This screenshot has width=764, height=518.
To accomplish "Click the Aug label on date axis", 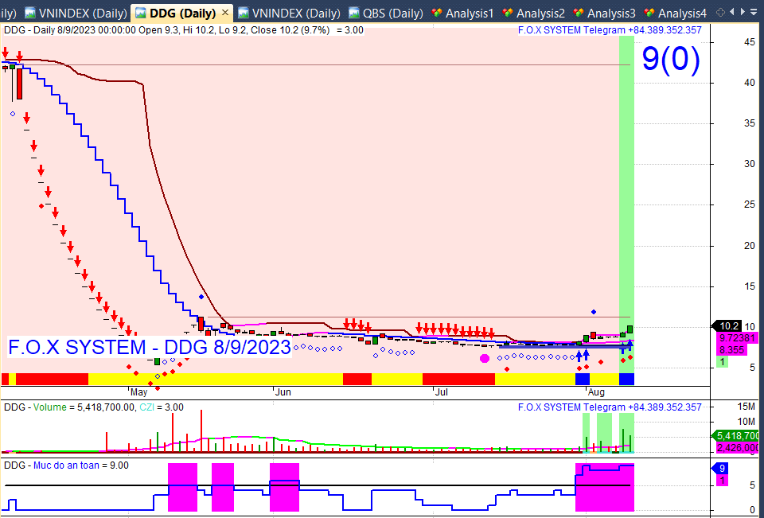I will pos(596,392).
